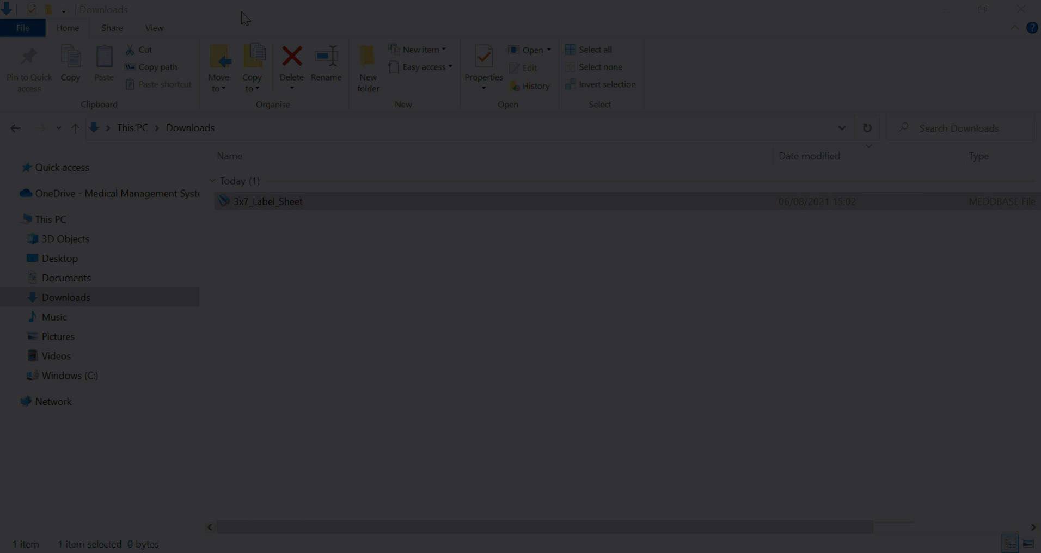The image size is (1041, 553).
Task: Click the Search Downloads field
Action: [961, 128]
